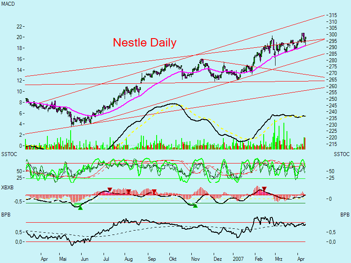Click the BPB panel label
This screenshot has height=263, width=351.
tap(6, 214)
